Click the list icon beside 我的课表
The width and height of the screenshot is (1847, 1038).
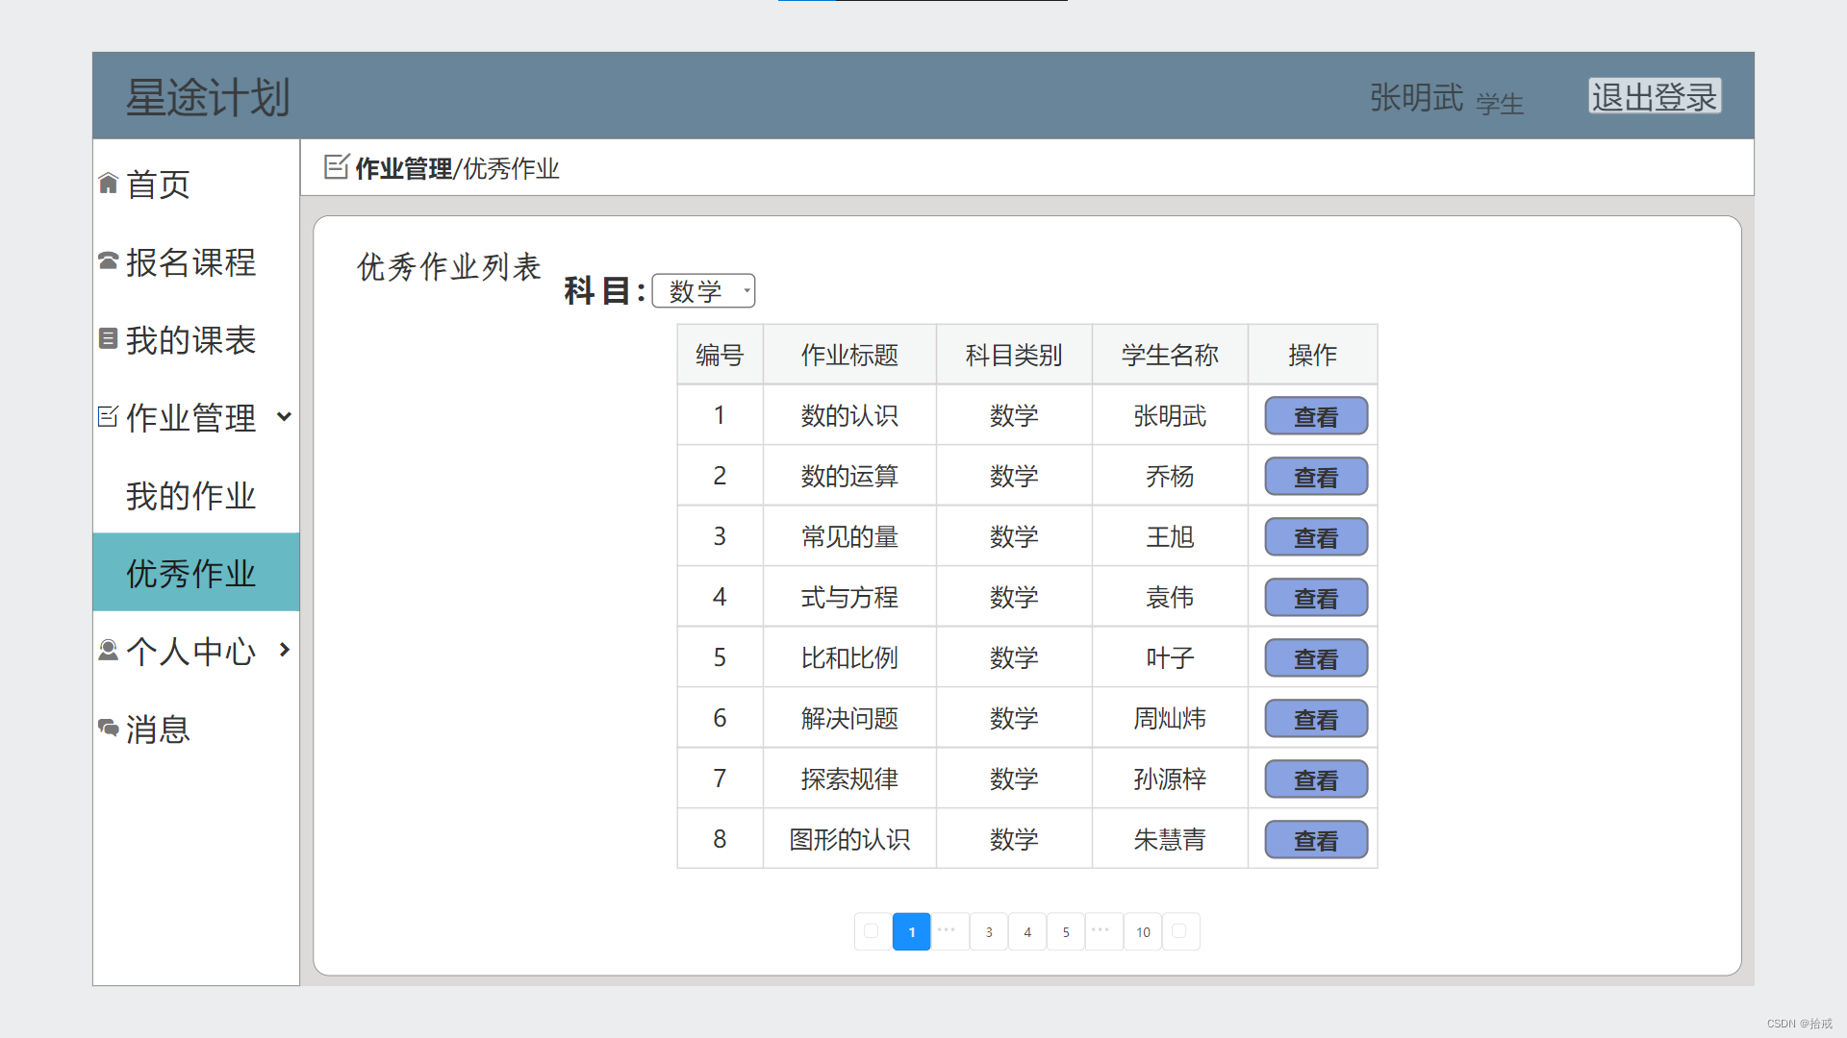click(109, 338)
